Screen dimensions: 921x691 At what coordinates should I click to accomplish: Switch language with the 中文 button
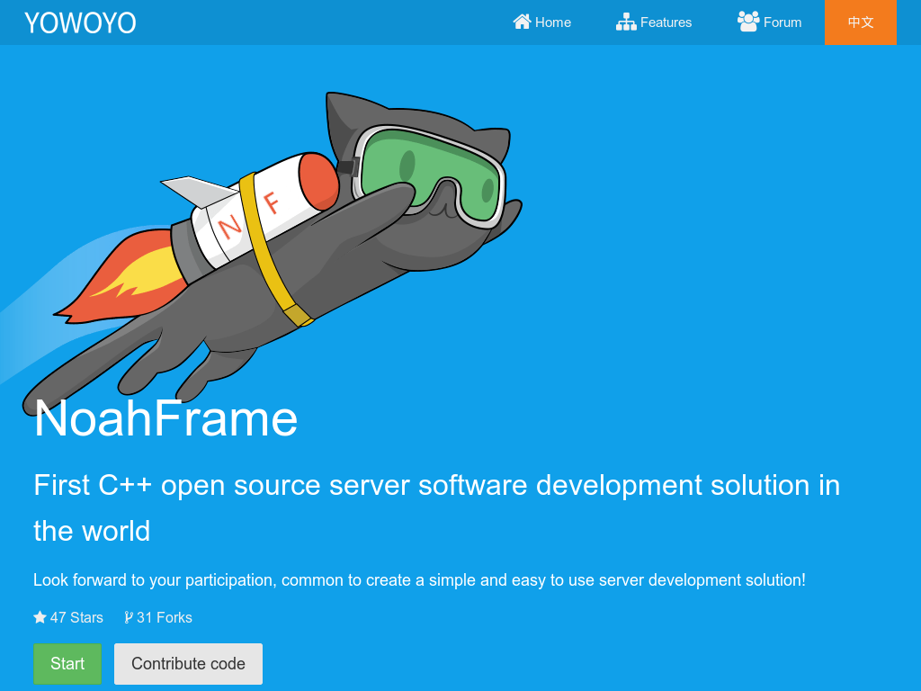861,22
